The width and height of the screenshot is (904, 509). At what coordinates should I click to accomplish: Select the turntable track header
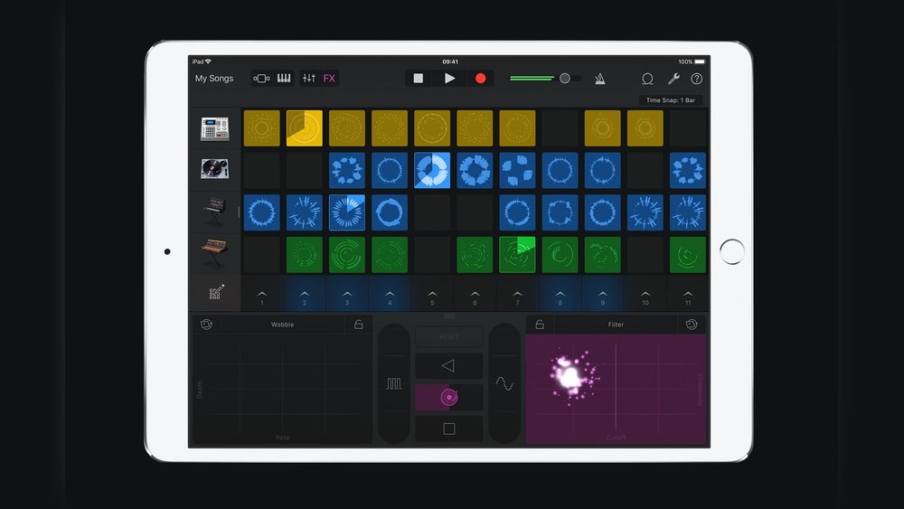[x=214, y=169]
